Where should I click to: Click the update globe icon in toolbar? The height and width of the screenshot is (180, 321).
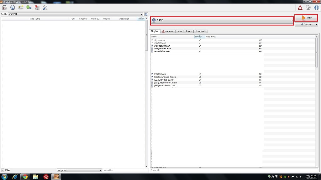pos(308,7)
